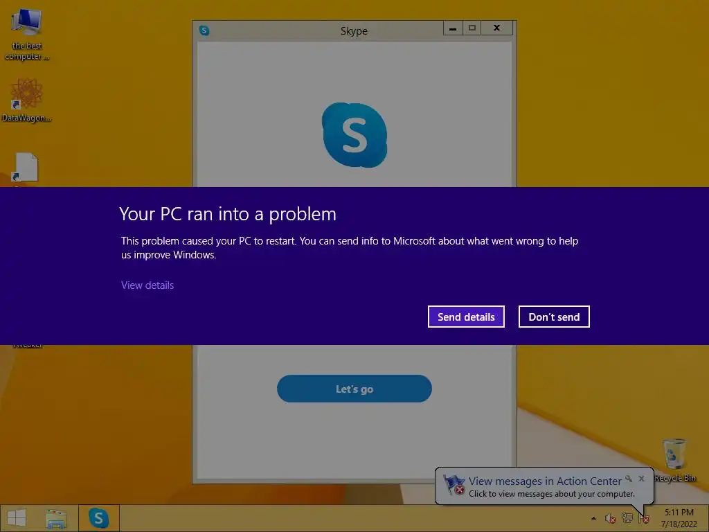Click the wrench icon on the notification balloon
The height and width of the screenshot is (532, 709).
(x=629, y=478)
